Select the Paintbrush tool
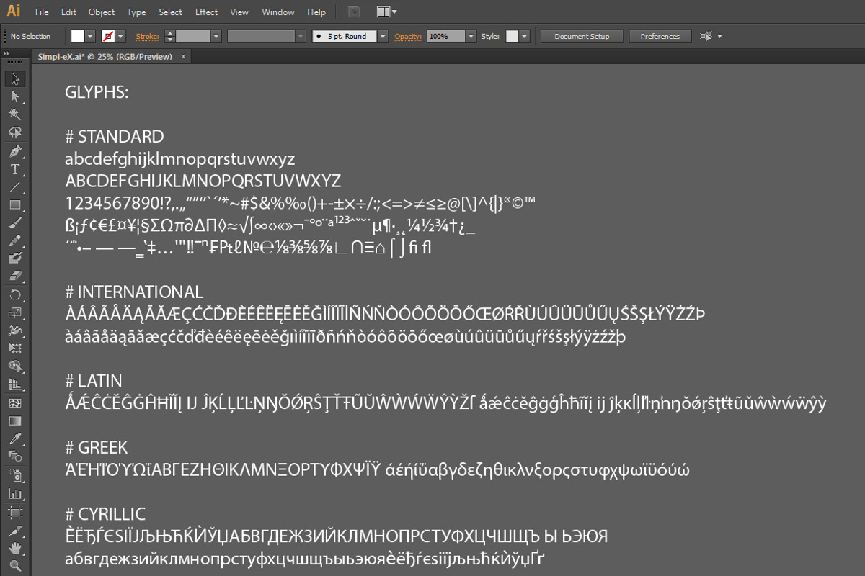 (x=15, y=223)
